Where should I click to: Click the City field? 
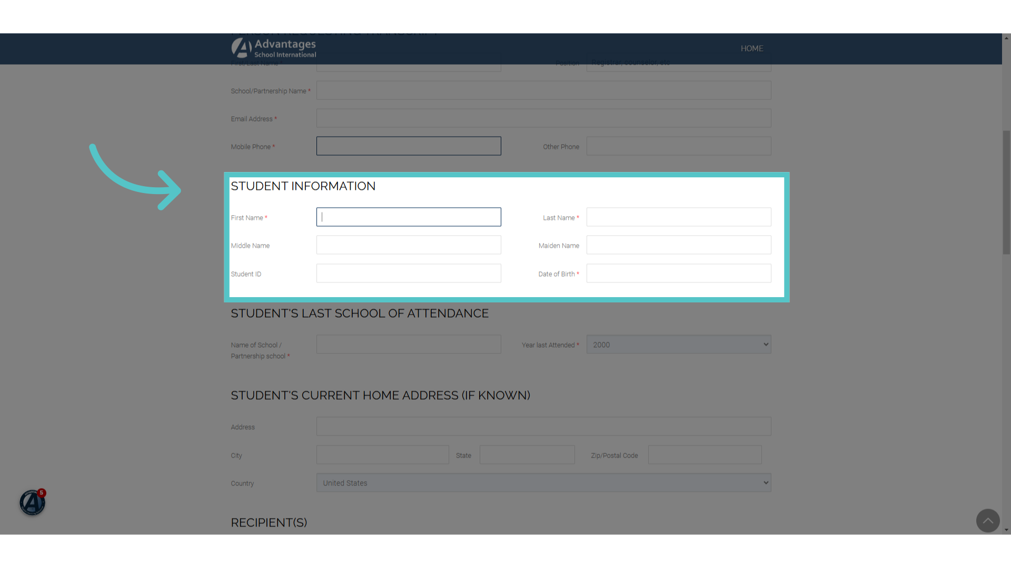(x=383, y=455)
